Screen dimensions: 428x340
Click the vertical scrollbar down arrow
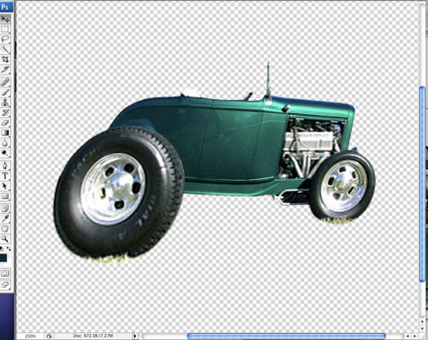coord(422,329)
